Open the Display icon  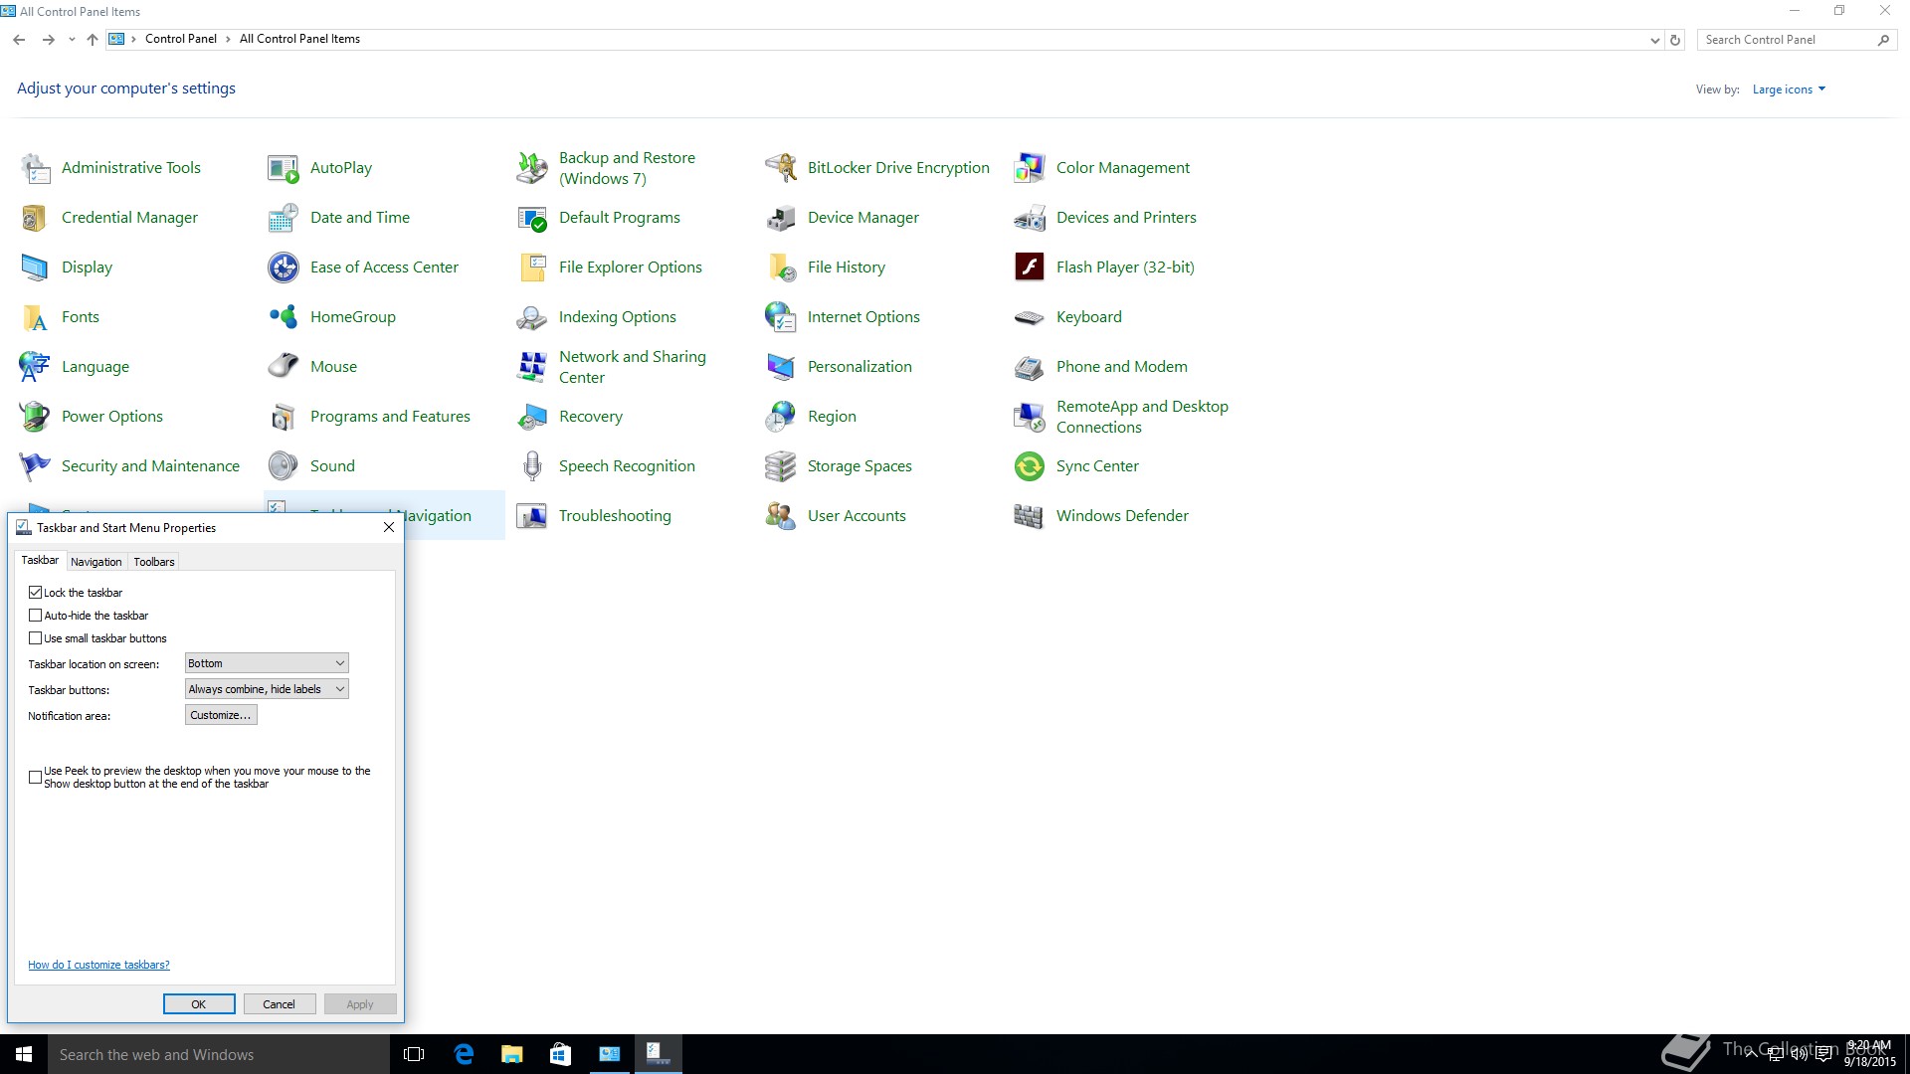[36, 268]
